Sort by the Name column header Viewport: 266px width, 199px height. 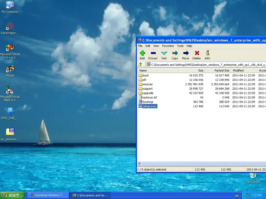pos(158,70)
